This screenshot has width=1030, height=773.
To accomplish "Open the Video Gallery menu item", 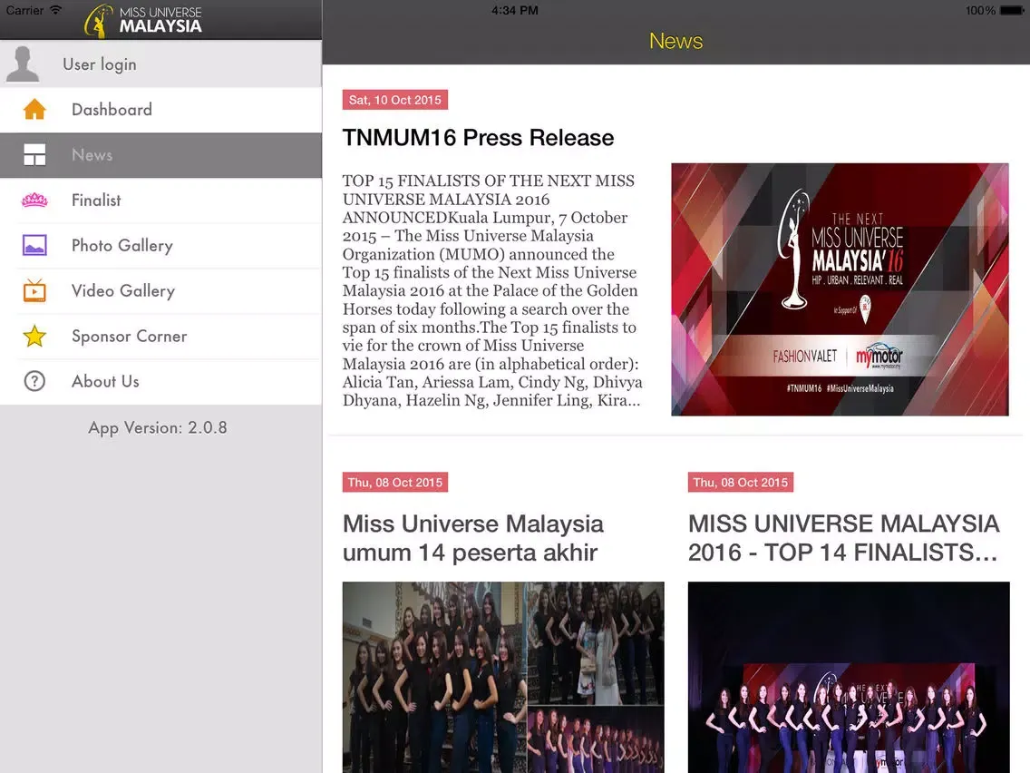I will 161,291.
